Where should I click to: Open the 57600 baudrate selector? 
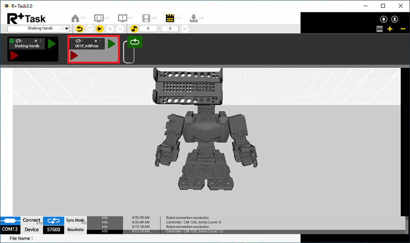(x=53, y=229)
